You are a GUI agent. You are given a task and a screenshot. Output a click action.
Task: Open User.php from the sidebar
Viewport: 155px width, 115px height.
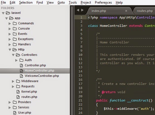(24, 113)
